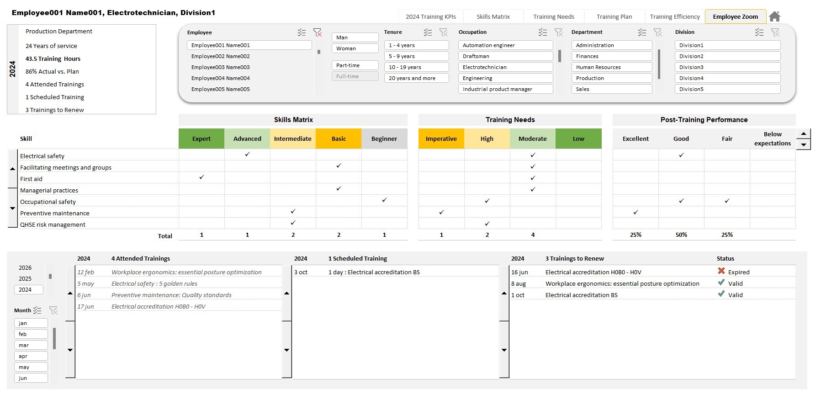Viewport: 816px width, 395px height.
Task: Clear the Division slicer filter
Action: 775,32
